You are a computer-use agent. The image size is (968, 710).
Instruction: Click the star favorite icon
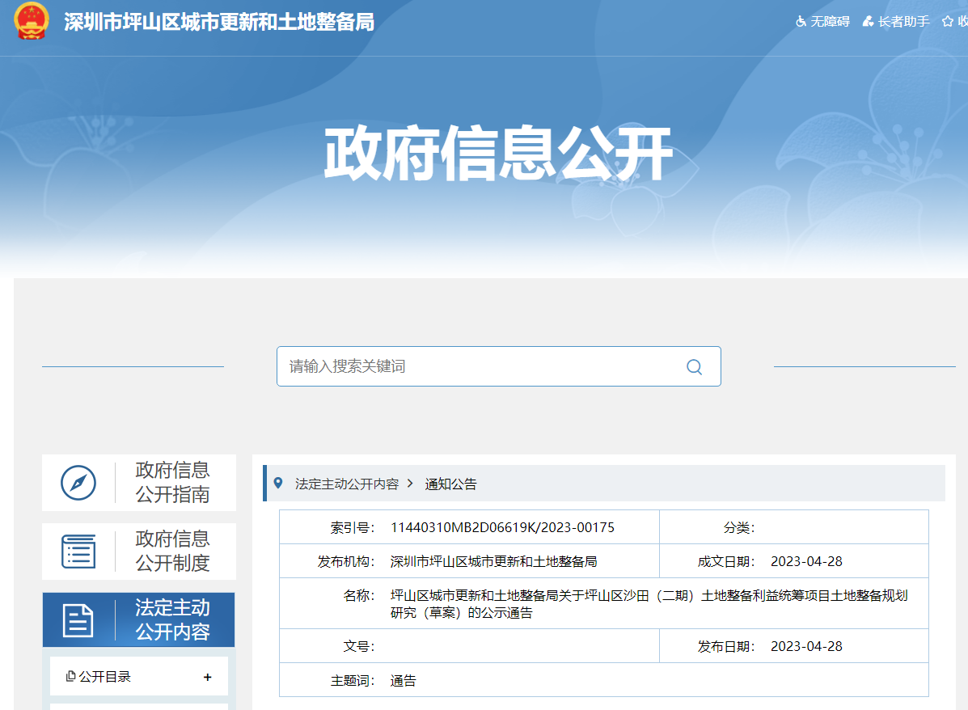pyautogui.click(x=948, y=22)
